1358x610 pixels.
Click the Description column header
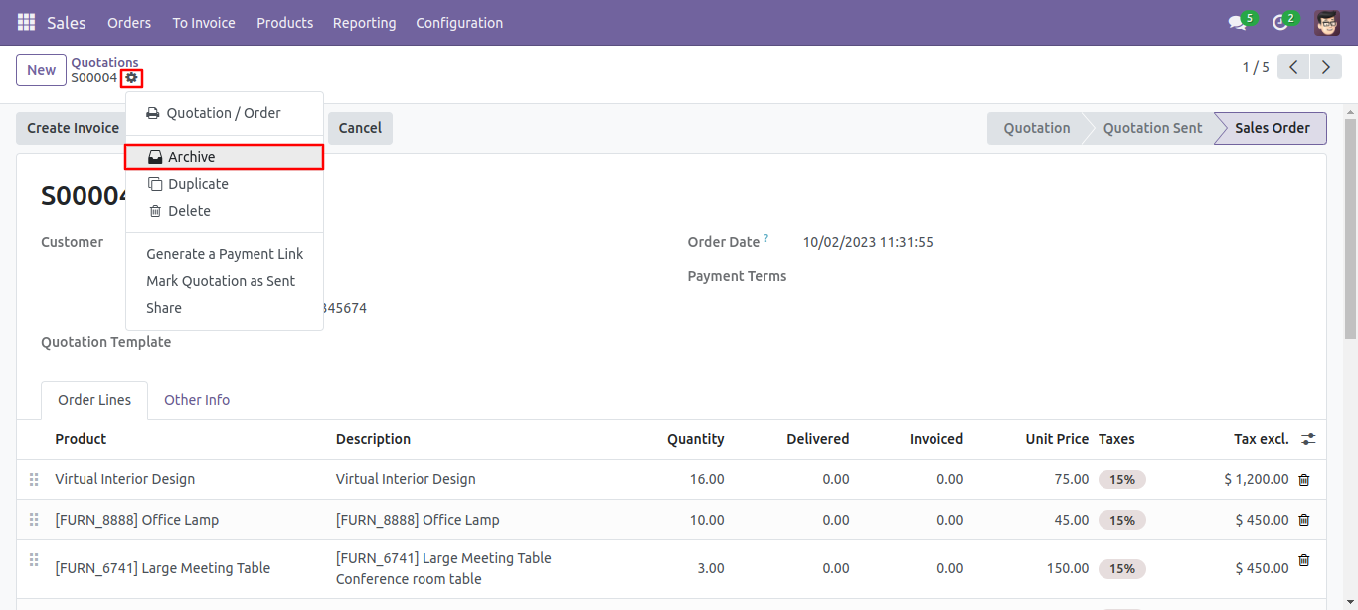373,439
